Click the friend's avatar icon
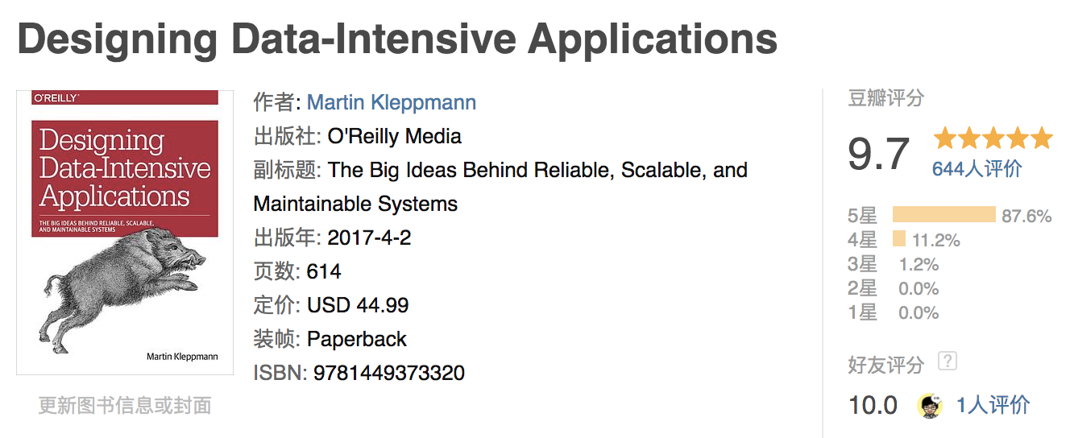1070x438 pixels. pyautogui.click(x=930, y=405)
